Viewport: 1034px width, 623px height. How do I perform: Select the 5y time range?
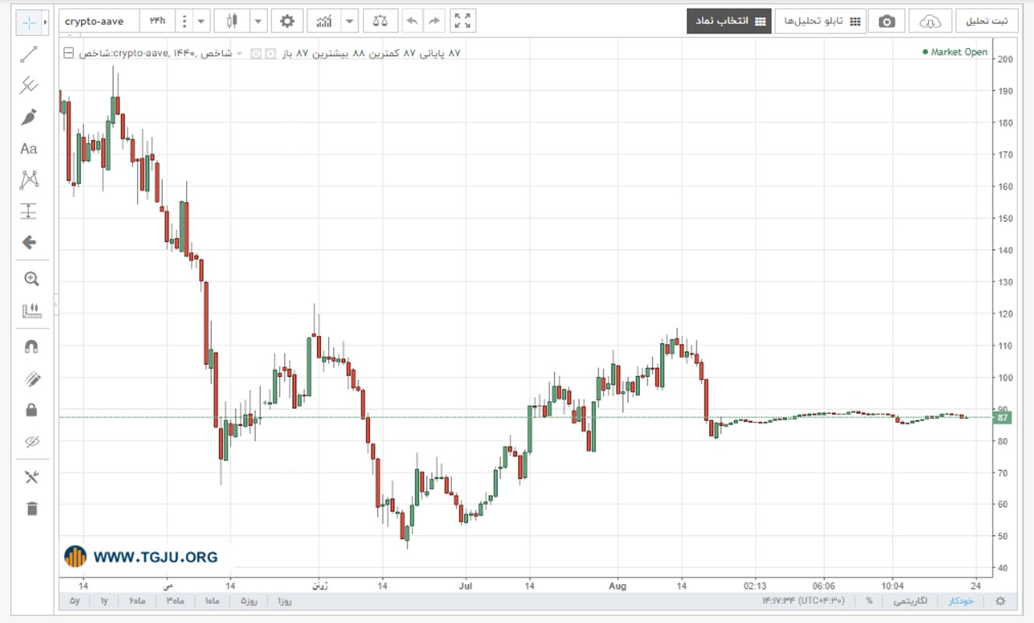pos(75,601)
